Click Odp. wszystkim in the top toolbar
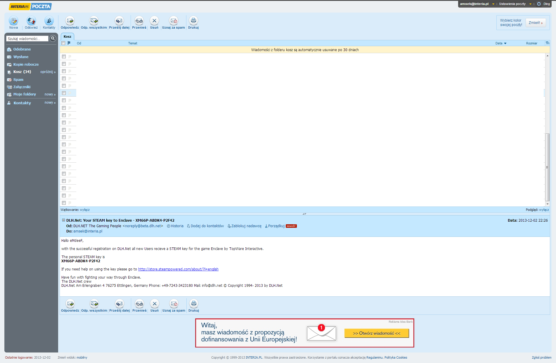 94,22
